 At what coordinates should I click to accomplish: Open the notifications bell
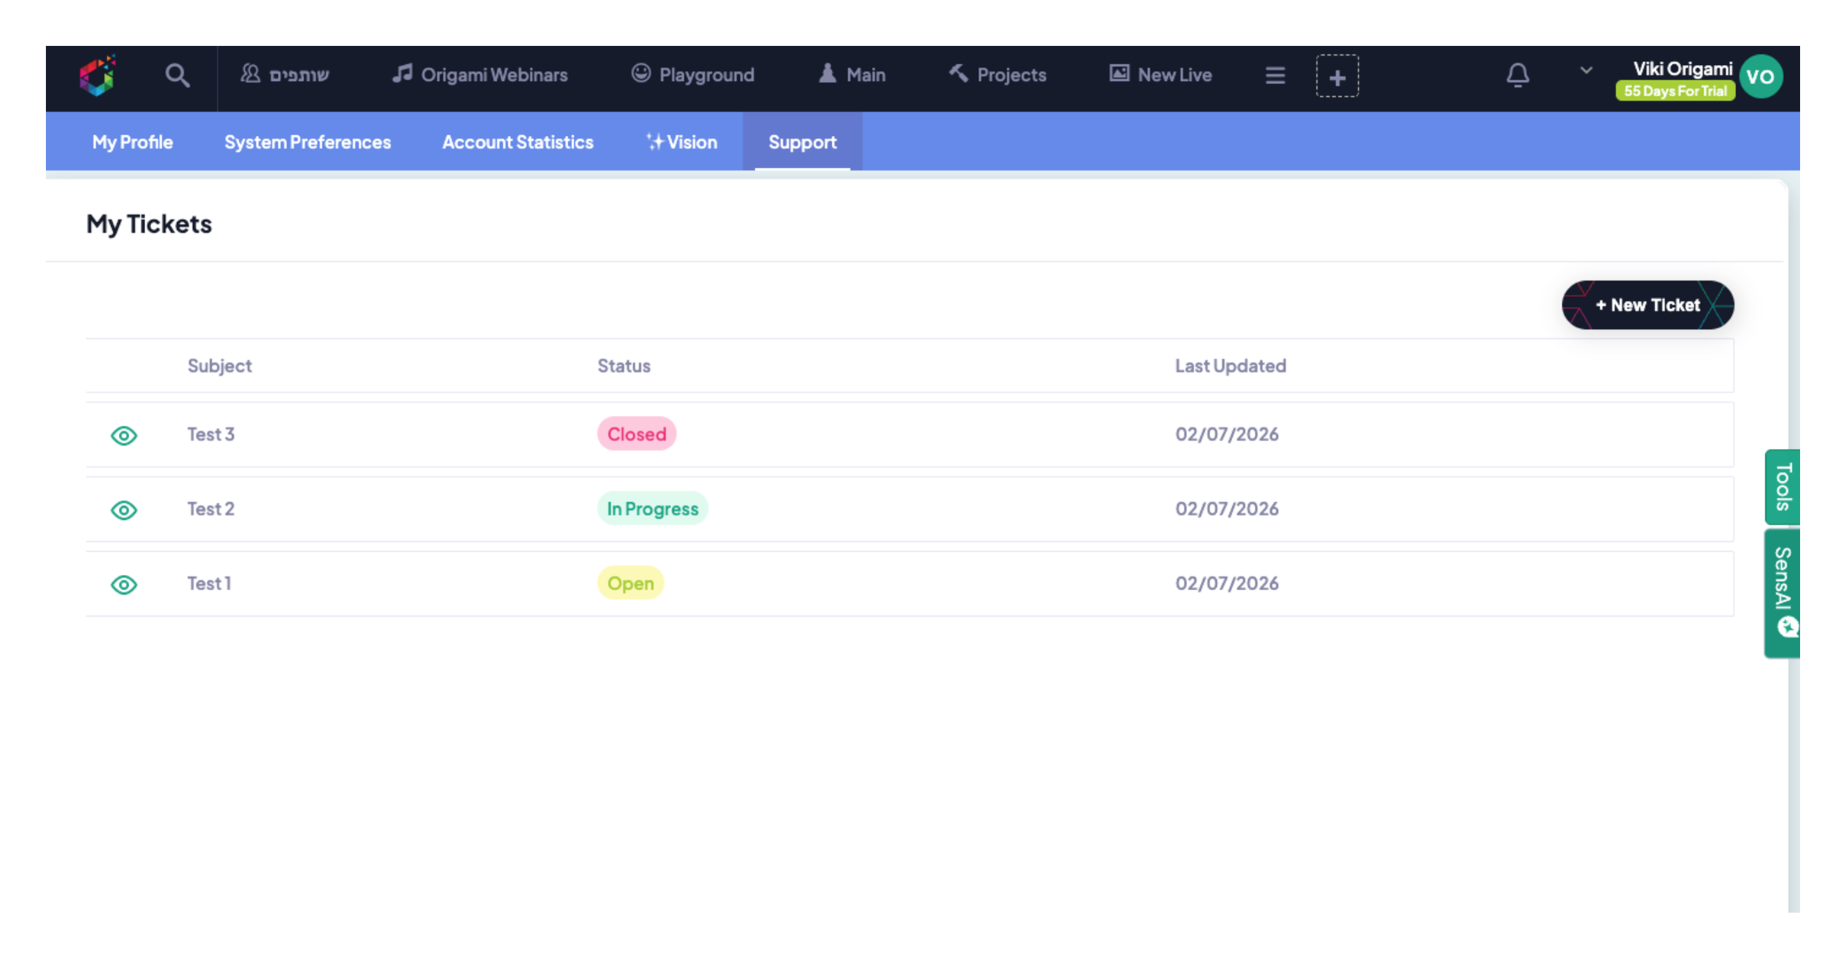pos(1517,76)
